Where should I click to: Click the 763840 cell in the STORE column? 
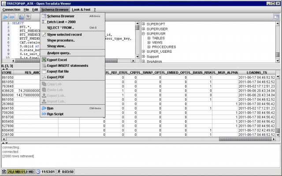[8, 86]
